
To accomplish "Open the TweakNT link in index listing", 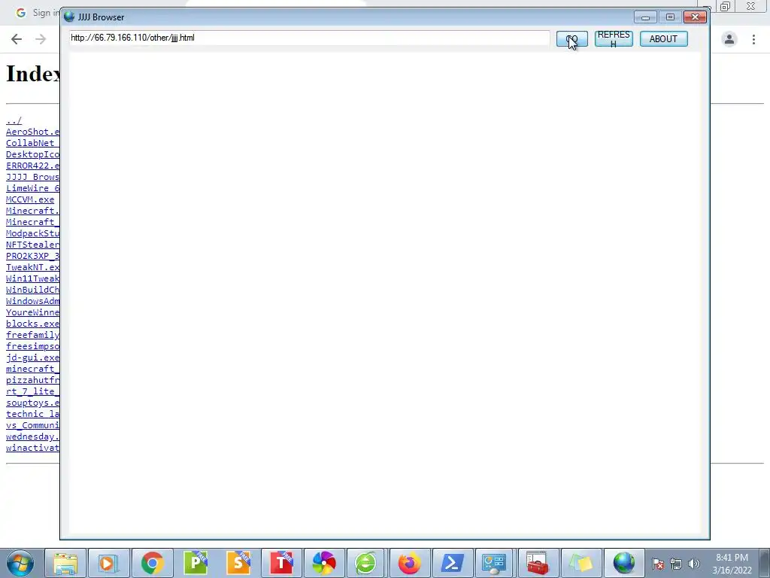I will (32, 267).
